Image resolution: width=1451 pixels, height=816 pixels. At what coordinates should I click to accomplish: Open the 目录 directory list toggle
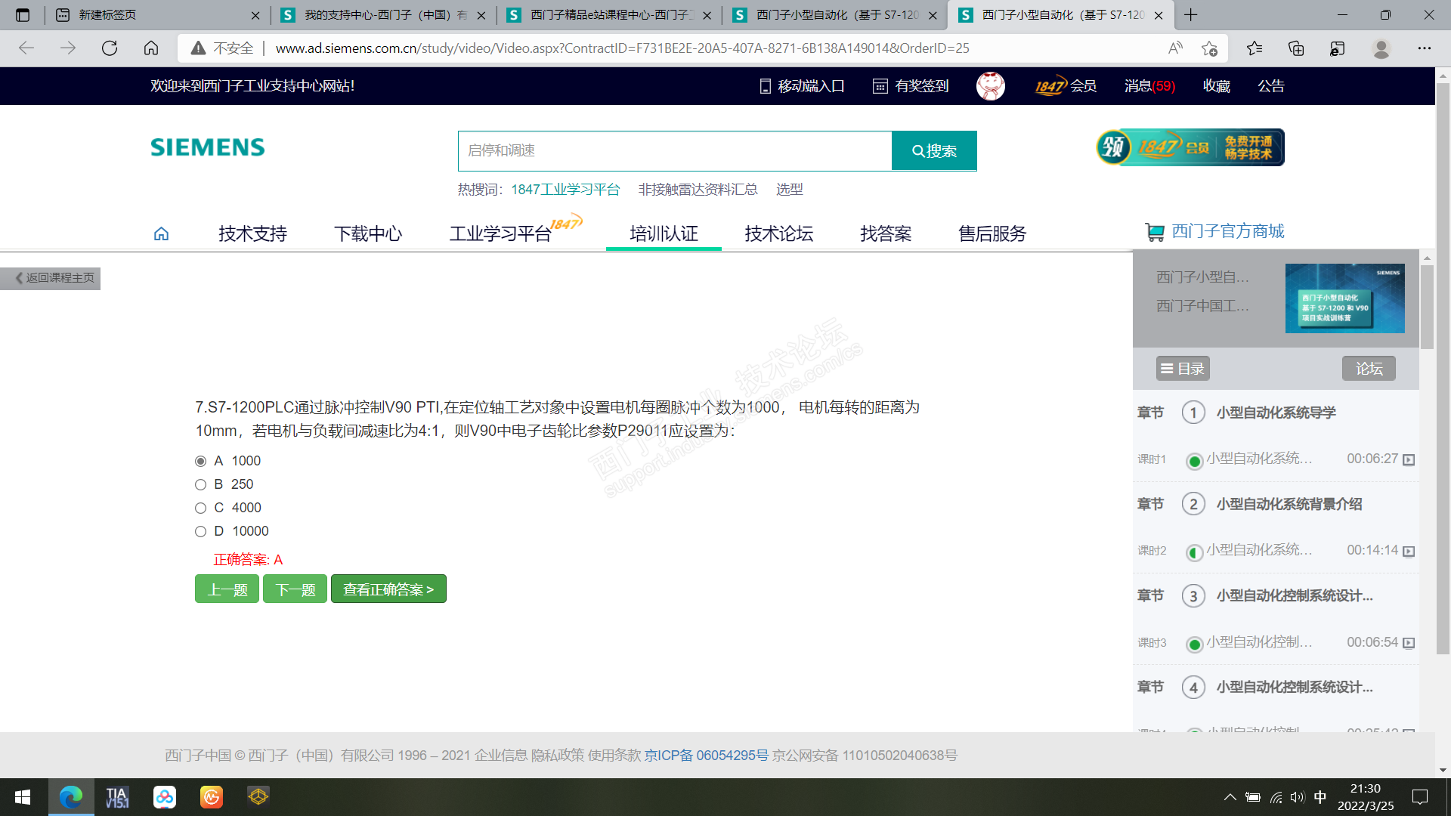click(1183, 369)
